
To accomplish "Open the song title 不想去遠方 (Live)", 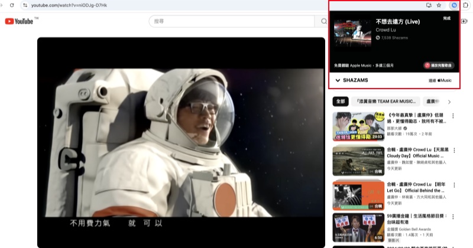I will [397, 22].
